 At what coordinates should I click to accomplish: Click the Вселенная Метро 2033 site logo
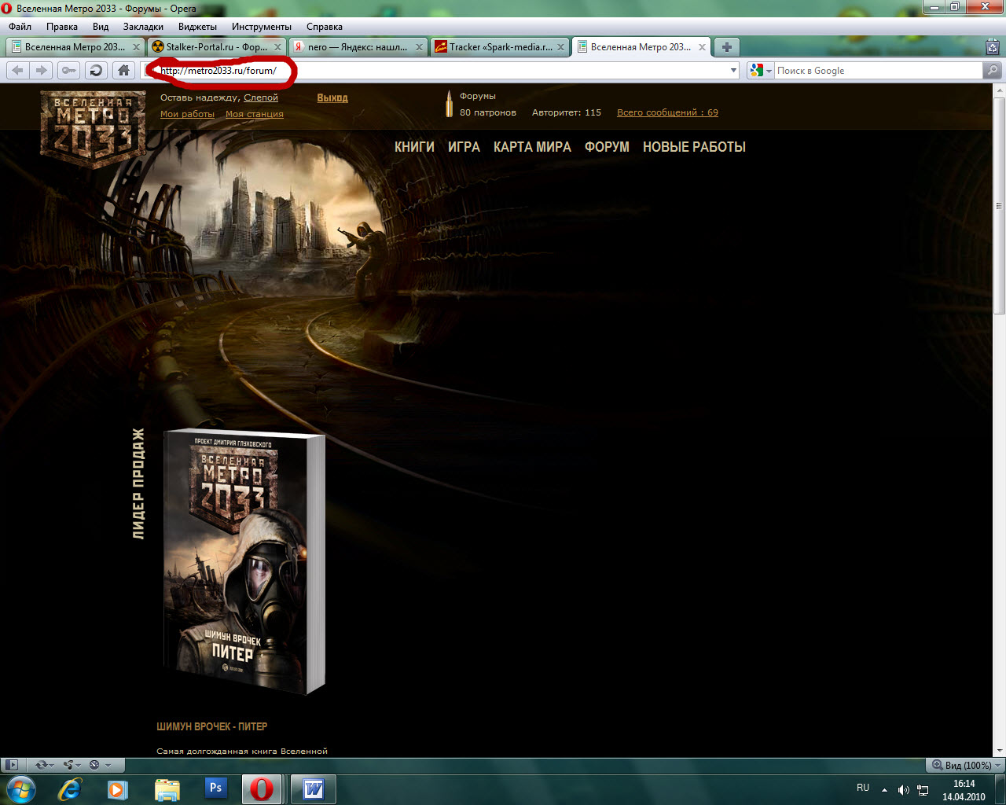click(x=94, y=130)
